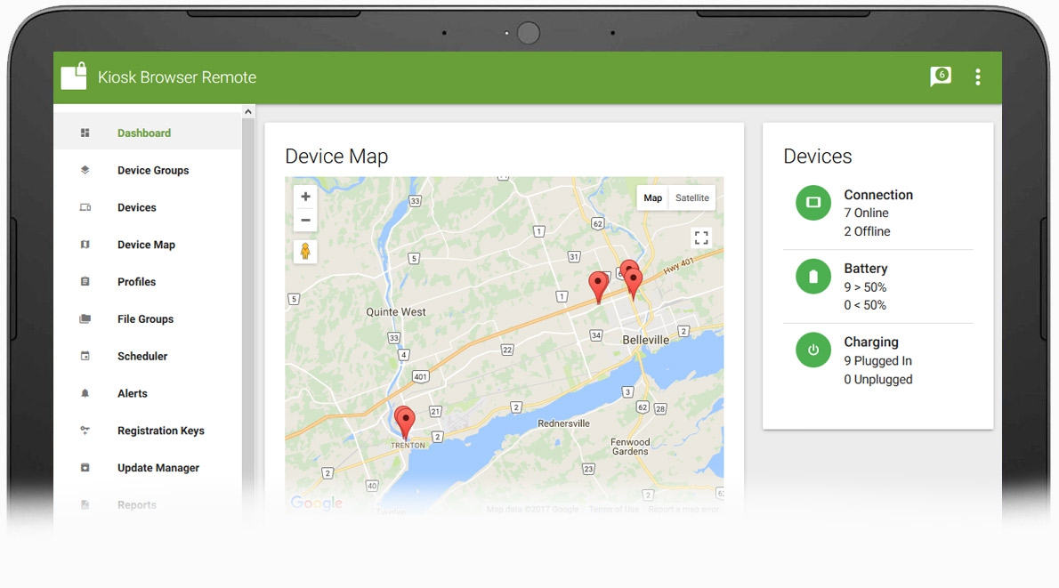Click the Connection heading in Devices card
Screen dimensions: 1059x588
pyautogui.click(x=878, y=195)
